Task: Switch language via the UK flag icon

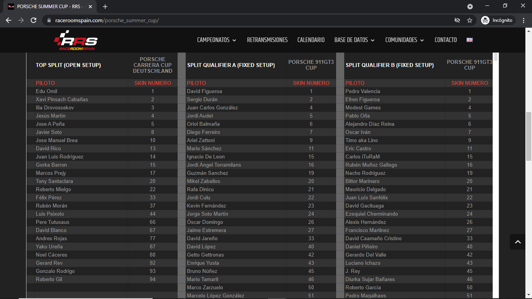Action: point(469,40)
